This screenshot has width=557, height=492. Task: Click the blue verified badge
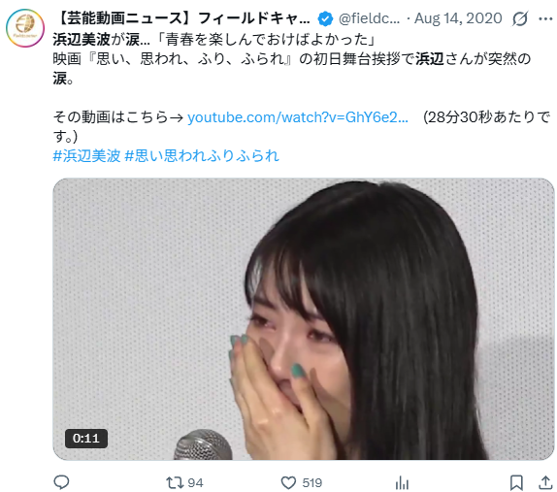[325, 18]
